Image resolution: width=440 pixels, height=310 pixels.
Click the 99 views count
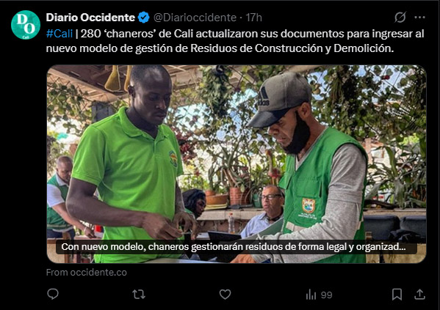(x=326, y=295)
